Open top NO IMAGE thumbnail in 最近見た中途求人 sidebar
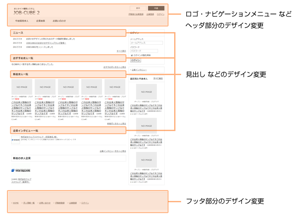Screen dimensions: 304x217 tap(146, 92)
